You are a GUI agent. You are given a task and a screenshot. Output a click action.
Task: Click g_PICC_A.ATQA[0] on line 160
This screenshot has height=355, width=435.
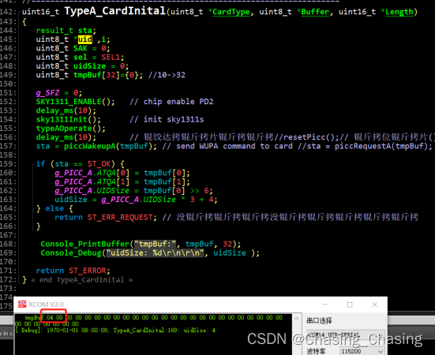click(x=92, y=173)
